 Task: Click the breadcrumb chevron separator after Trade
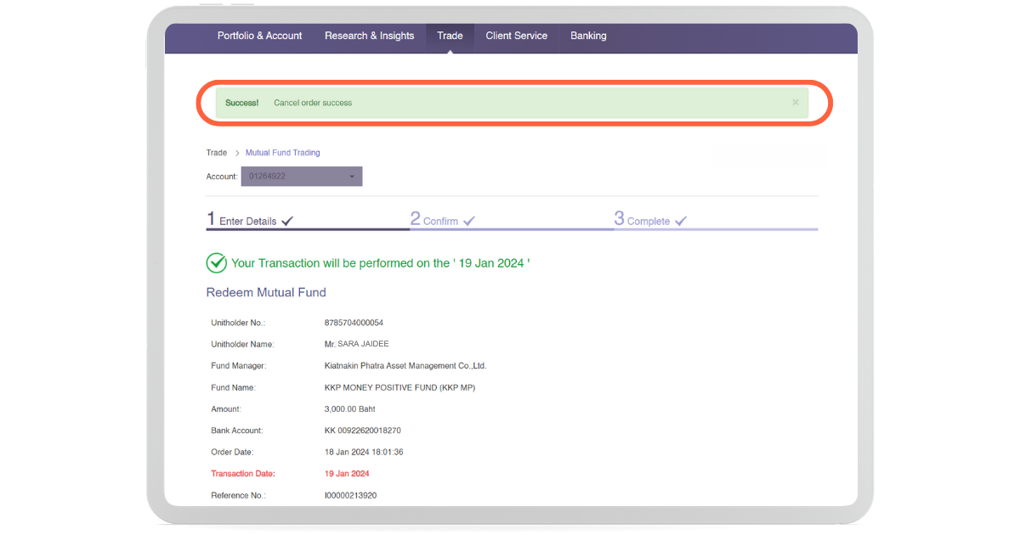click(x=236, y=153)
